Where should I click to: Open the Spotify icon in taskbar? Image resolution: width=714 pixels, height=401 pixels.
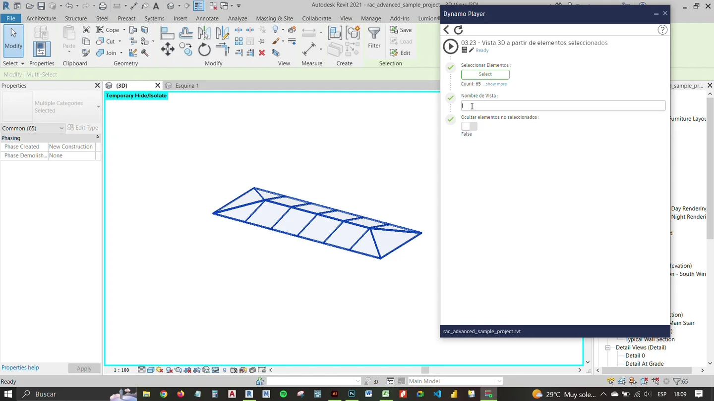tap(283, 394)
